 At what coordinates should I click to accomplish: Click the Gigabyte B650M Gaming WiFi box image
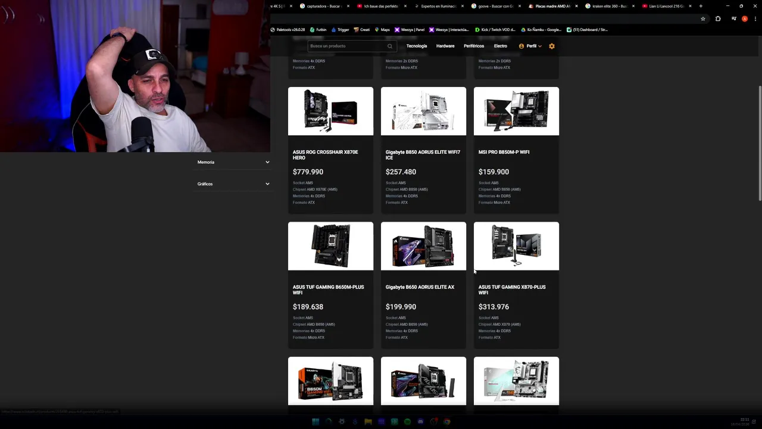pos(330,381)
